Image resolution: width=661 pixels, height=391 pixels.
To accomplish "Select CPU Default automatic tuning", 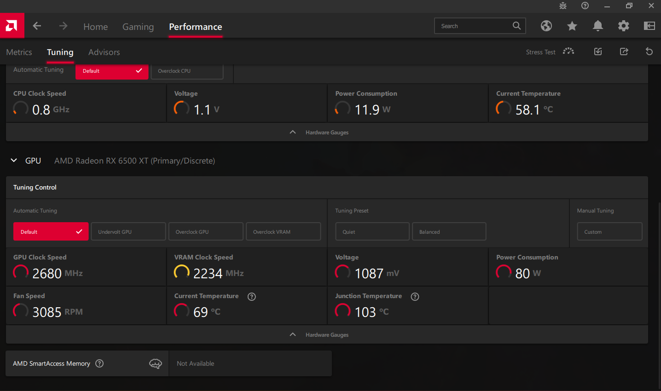I will point(112,71).
